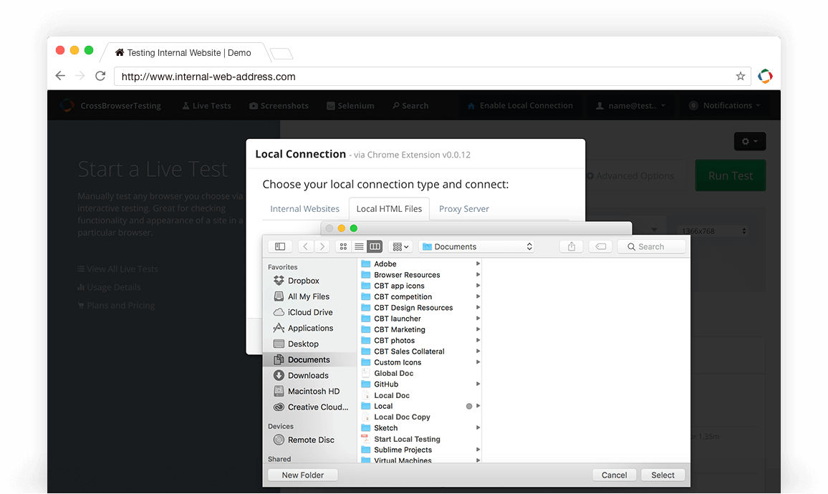This screenshot has height=494, width=828.
Task: Switch to the Proxy Server tab
Action: tap(463, 208)
